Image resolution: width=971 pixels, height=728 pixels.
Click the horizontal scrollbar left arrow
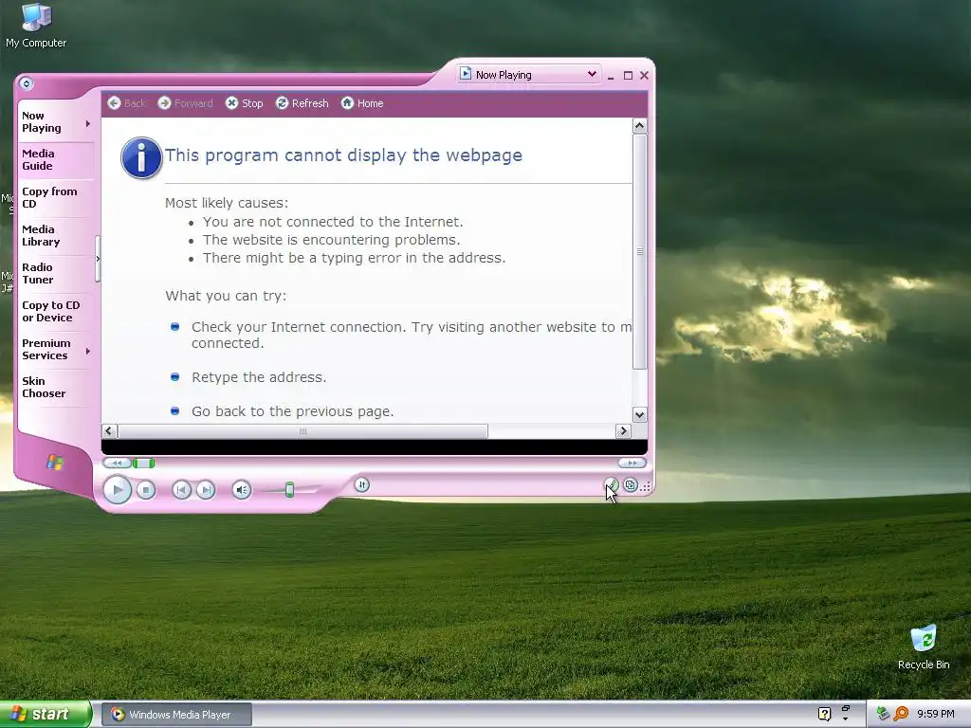(x=109, y=431)
